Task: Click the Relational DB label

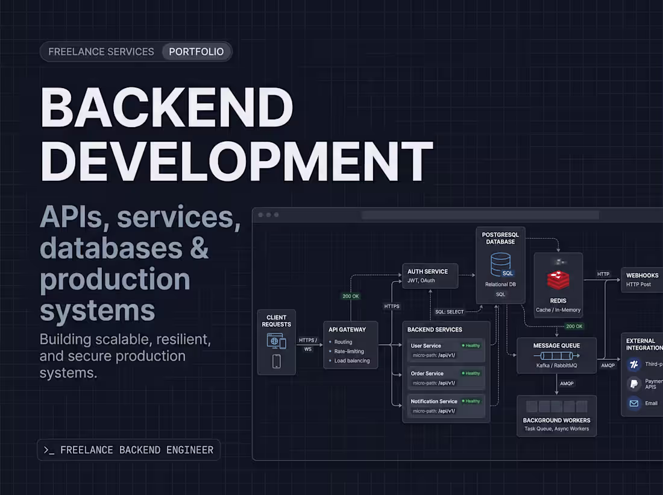Action: pos(500,285)
